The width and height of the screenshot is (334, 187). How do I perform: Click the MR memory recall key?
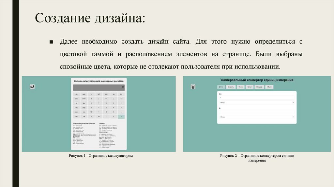[106, 94]
